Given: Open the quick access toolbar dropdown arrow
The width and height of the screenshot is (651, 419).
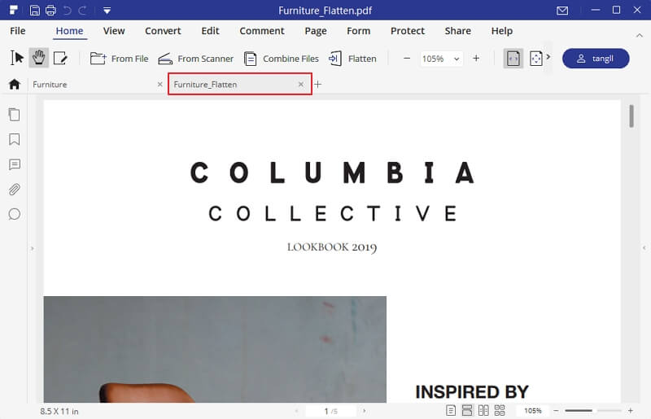Looking at the screenshot, I should pos(107,11).
